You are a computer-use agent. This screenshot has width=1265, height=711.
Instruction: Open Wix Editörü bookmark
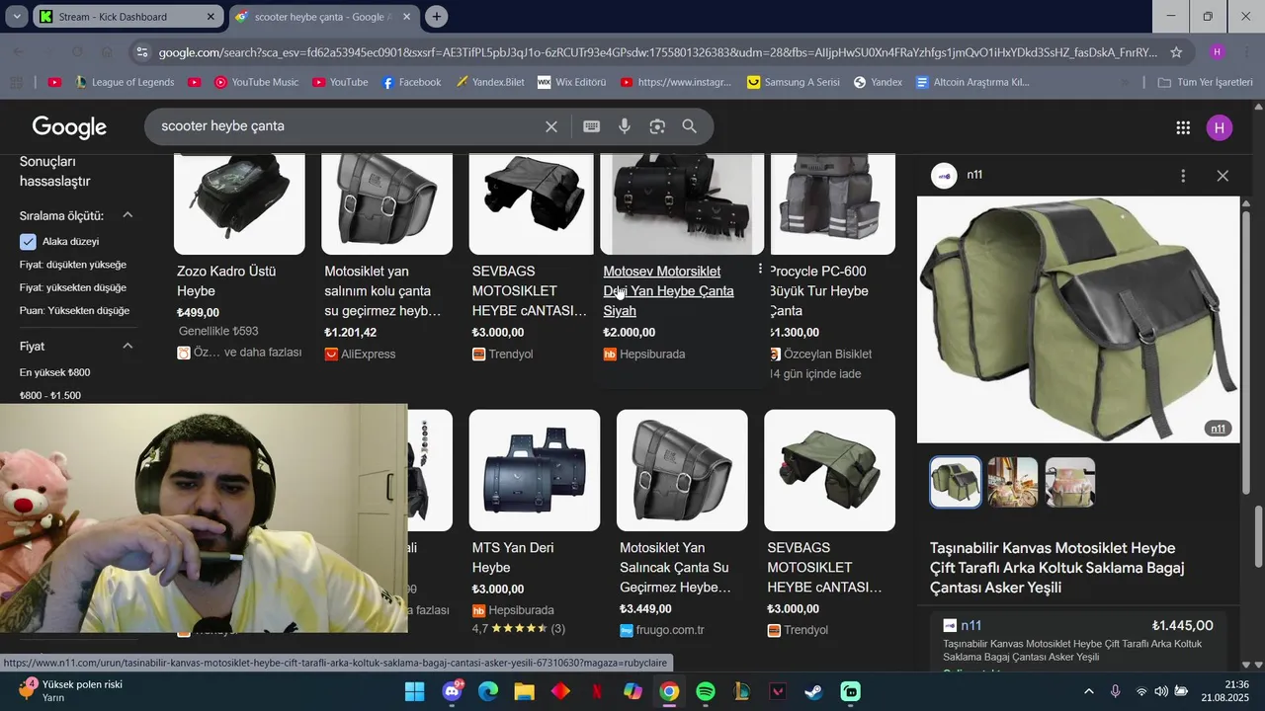[x=571, y=82]
